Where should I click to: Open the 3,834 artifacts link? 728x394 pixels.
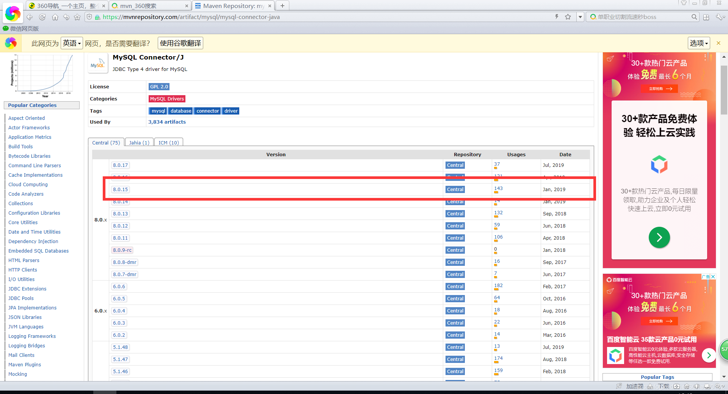click(167, 122)
